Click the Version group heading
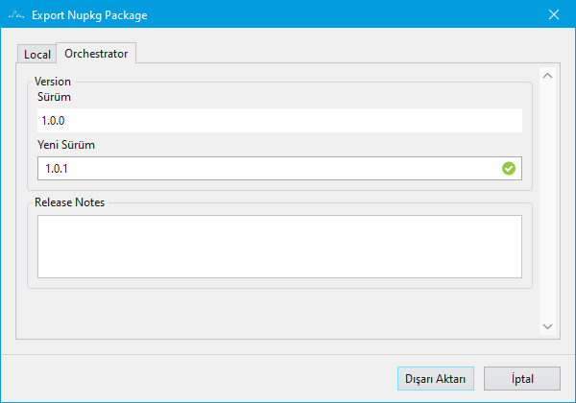The image size is (576, 403). coord(52,82)
